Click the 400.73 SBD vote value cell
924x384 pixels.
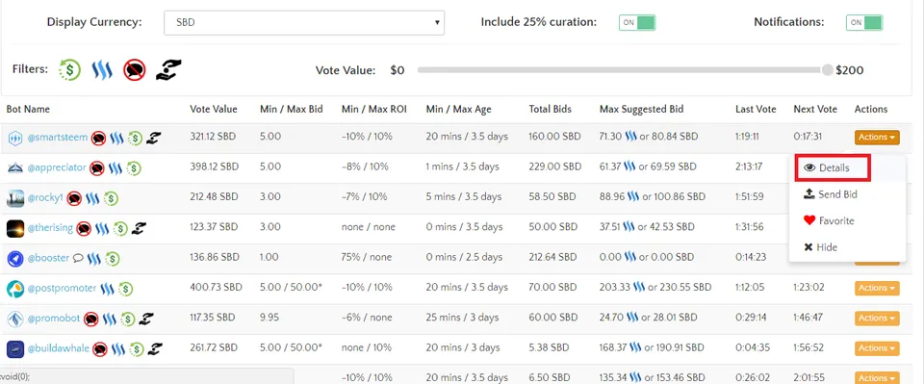(x=216, y=288)
